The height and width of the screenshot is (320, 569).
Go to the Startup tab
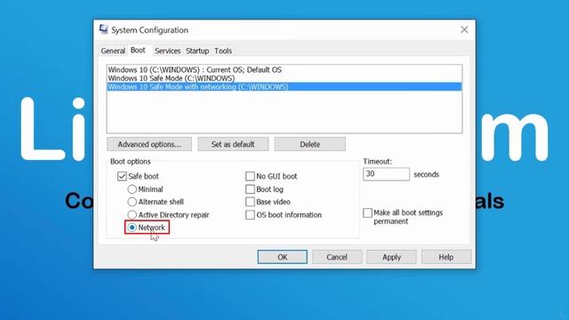pos(197,51)
